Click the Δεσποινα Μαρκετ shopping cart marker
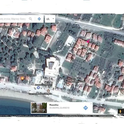 tap(38, 88)
